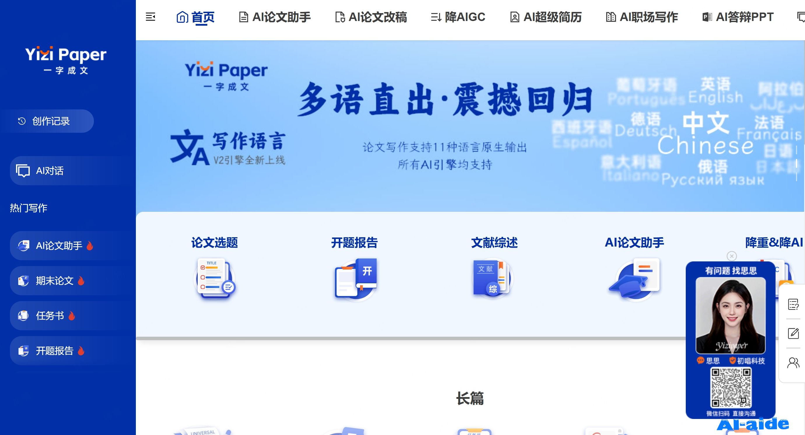805x435 pixels.
Task: Open AI论文助手 in the top navigation
Action: (275, 17)
